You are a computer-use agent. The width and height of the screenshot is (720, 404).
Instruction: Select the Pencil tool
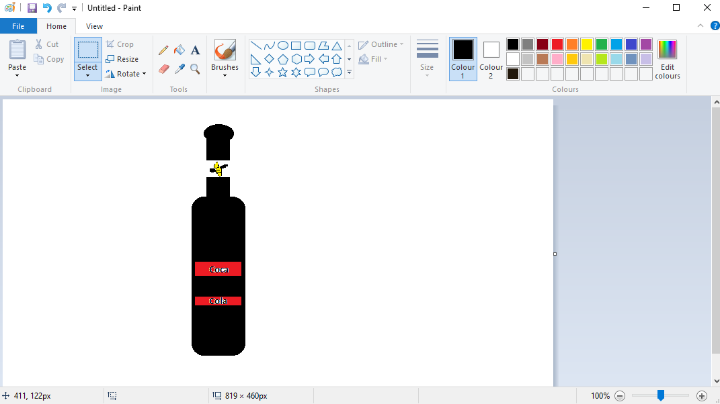coord(163,50)
